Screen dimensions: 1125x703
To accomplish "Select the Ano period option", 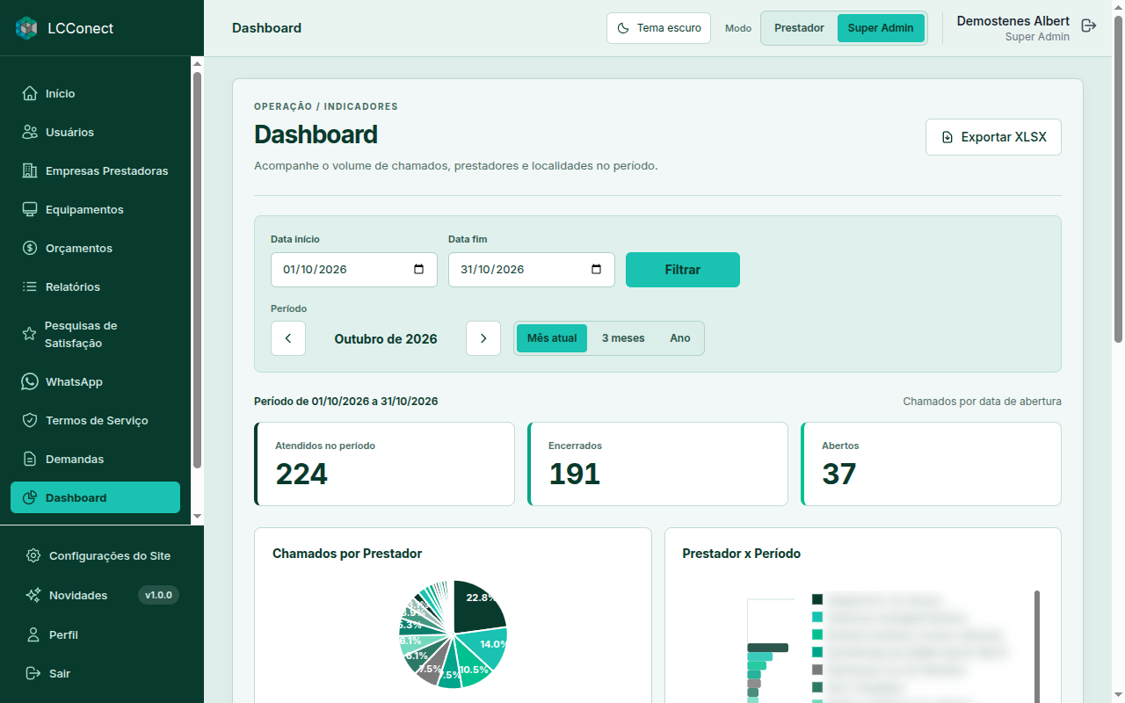I will 680,338.
